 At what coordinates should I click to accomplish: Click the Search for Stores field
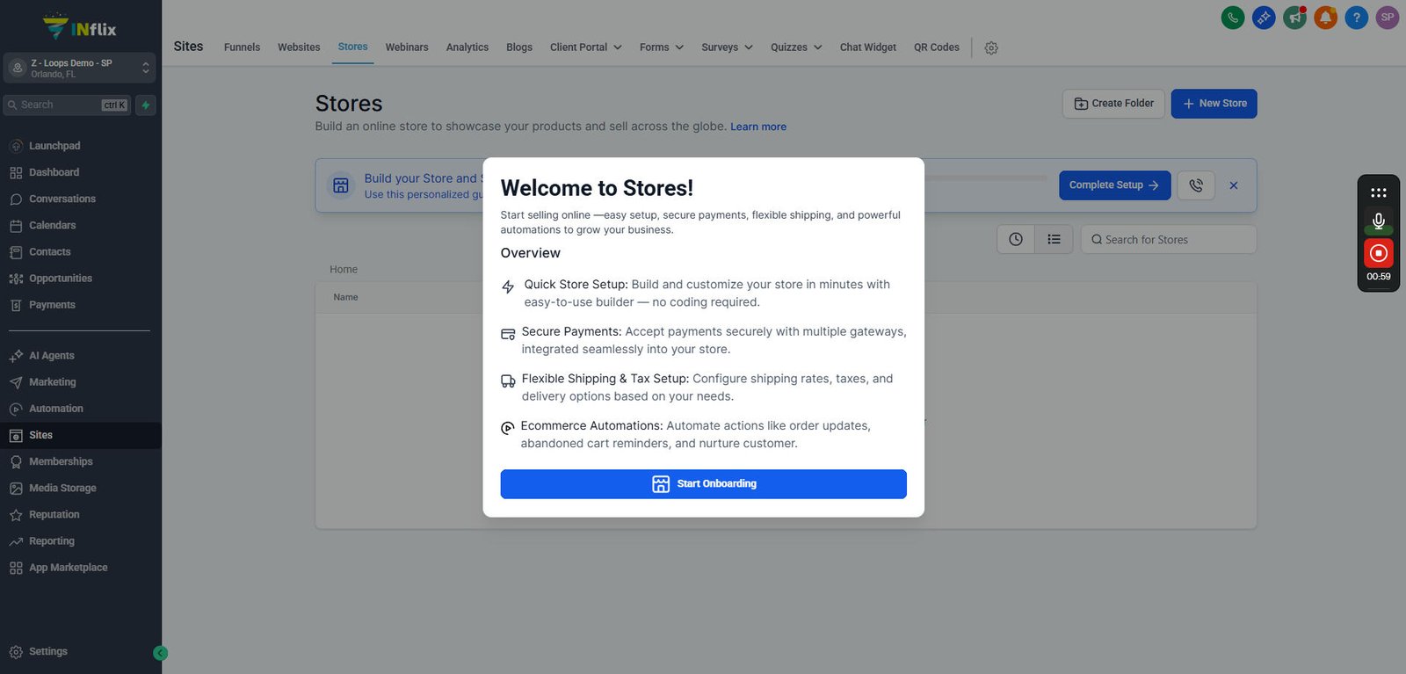click(1169, 239)
